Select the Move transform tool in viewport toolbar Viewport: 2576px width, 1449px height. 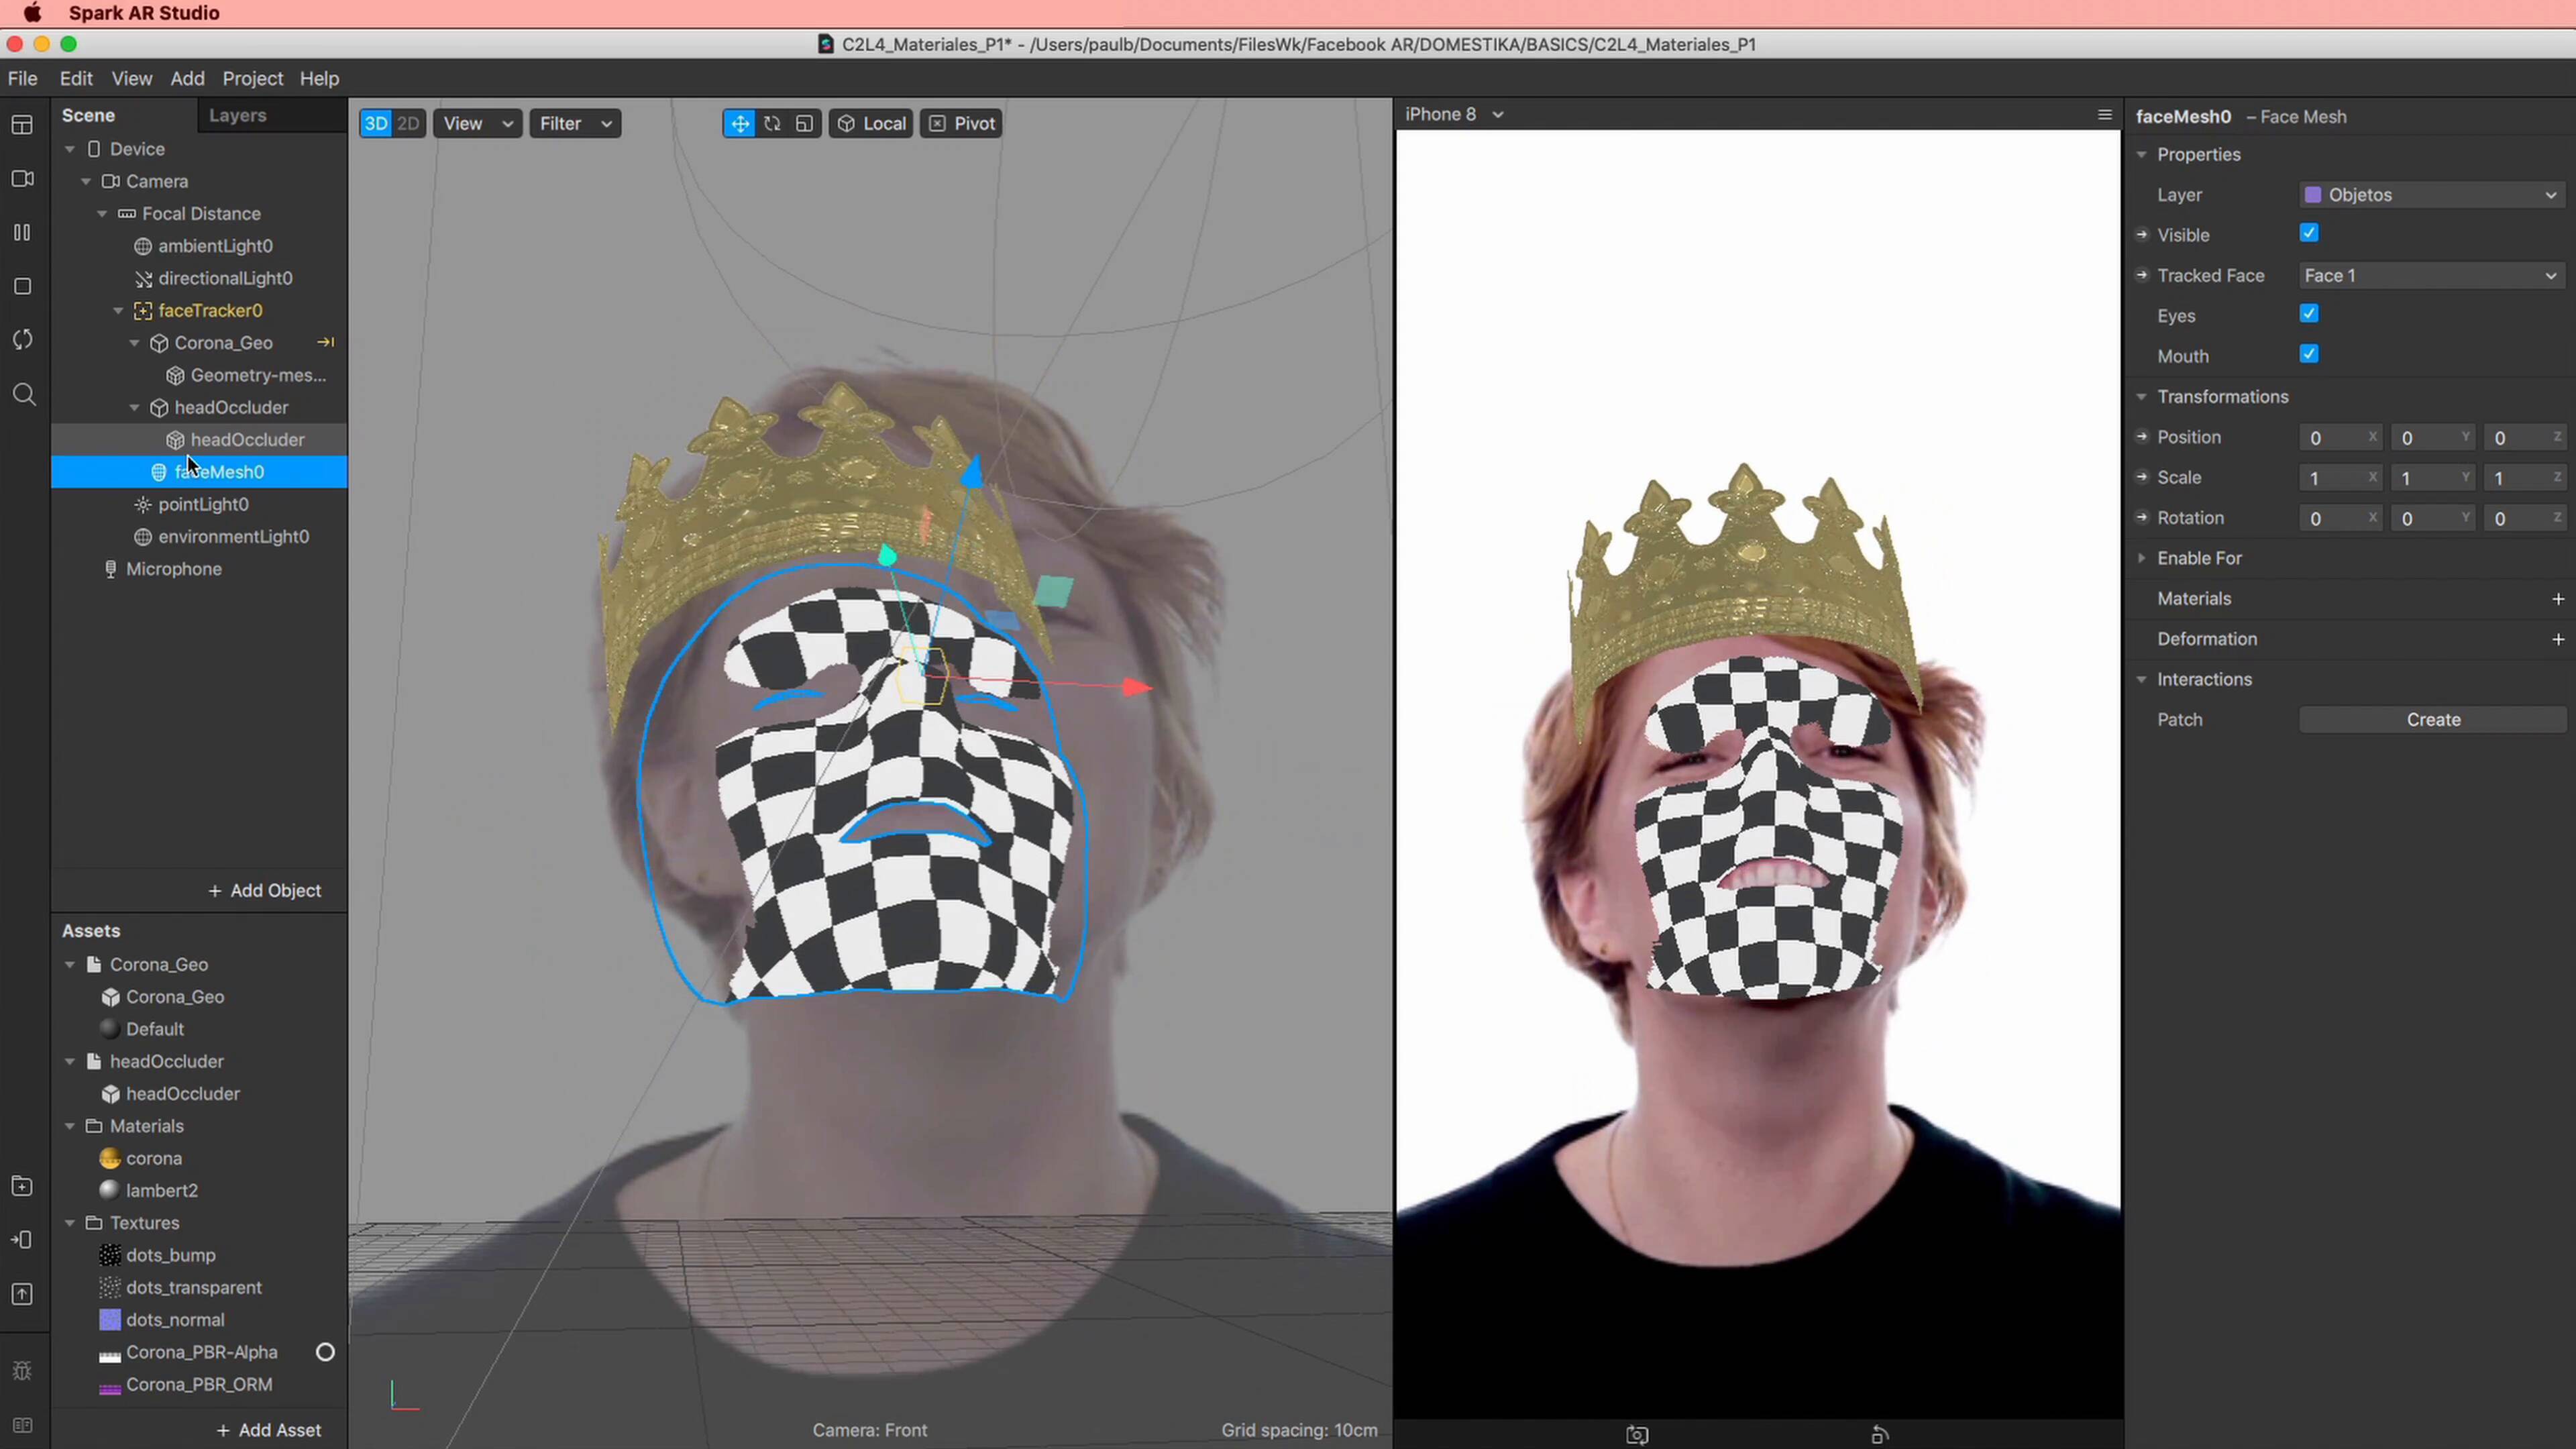click(x=739, y=123)
